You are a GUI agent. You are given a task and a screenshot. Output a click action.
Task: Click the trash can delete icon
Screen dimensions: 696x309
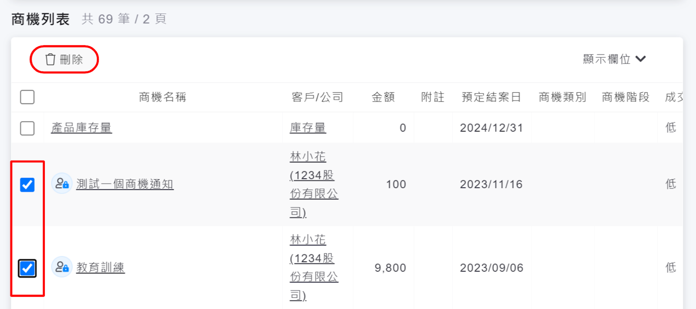[50, 59]
